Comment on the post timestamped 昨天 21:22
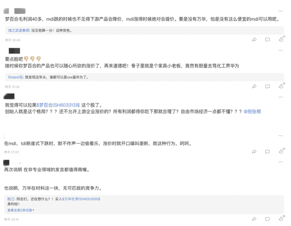 click(x=267, y=152)
